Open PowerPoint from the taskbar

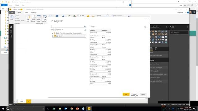77,109
